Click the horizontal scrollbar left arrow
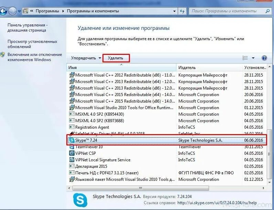The image size is (274, 210). 69,188
